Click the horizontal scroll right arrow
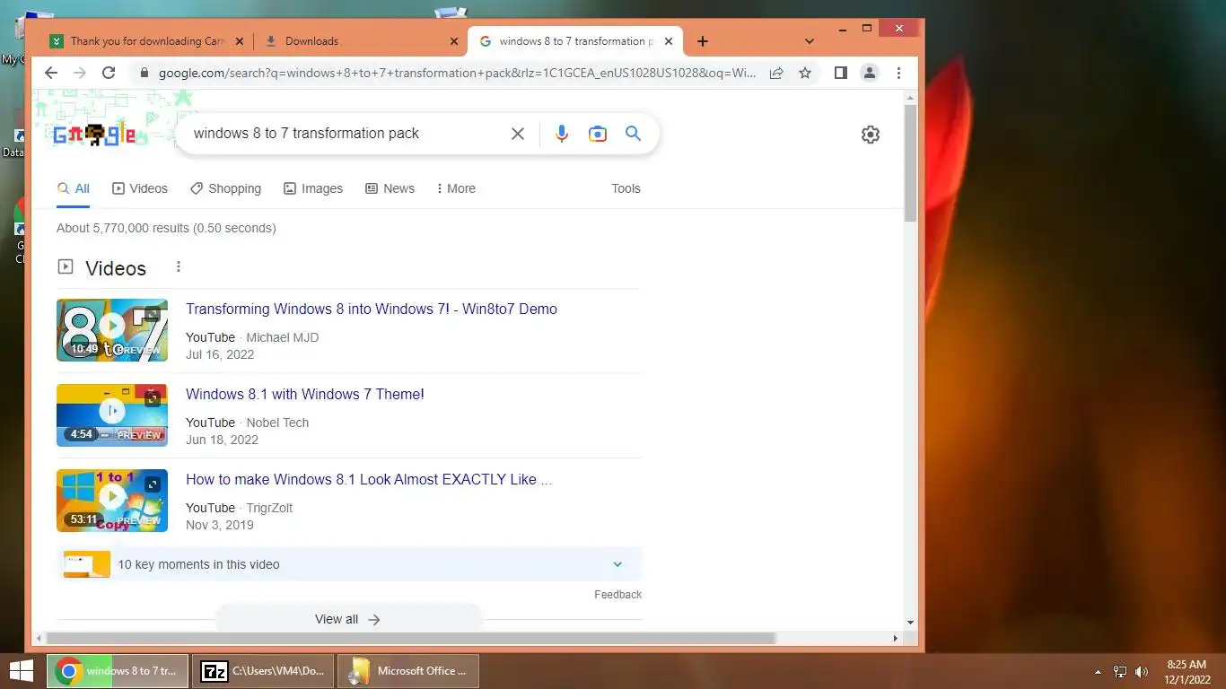Viewport: 1226px width, 689px height. click(895, 639)
